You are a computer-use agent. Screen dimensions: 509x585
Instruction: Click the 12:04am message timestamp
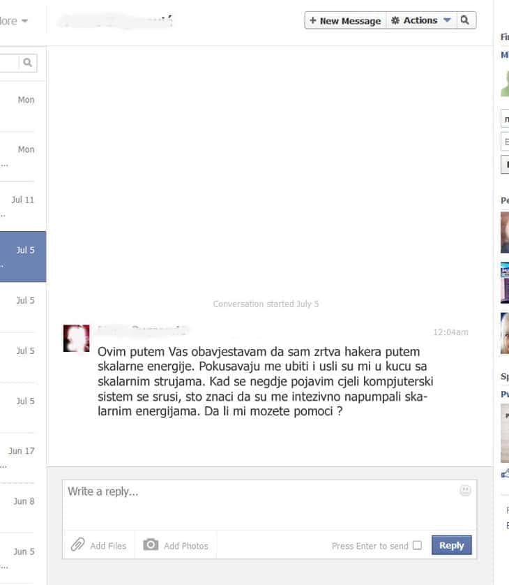(450, 332)
